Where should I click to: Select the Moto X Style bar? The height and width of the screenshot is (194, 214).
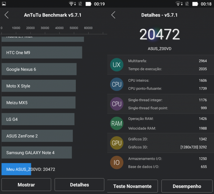39,86
